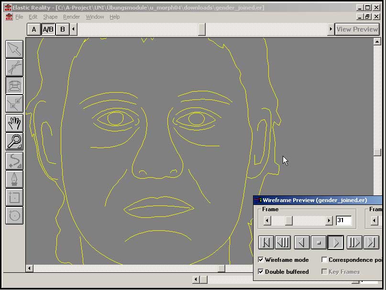Click left arrow of top A/B slider
386x290 pixels.
pyautogui.click(x=73, y=30)
